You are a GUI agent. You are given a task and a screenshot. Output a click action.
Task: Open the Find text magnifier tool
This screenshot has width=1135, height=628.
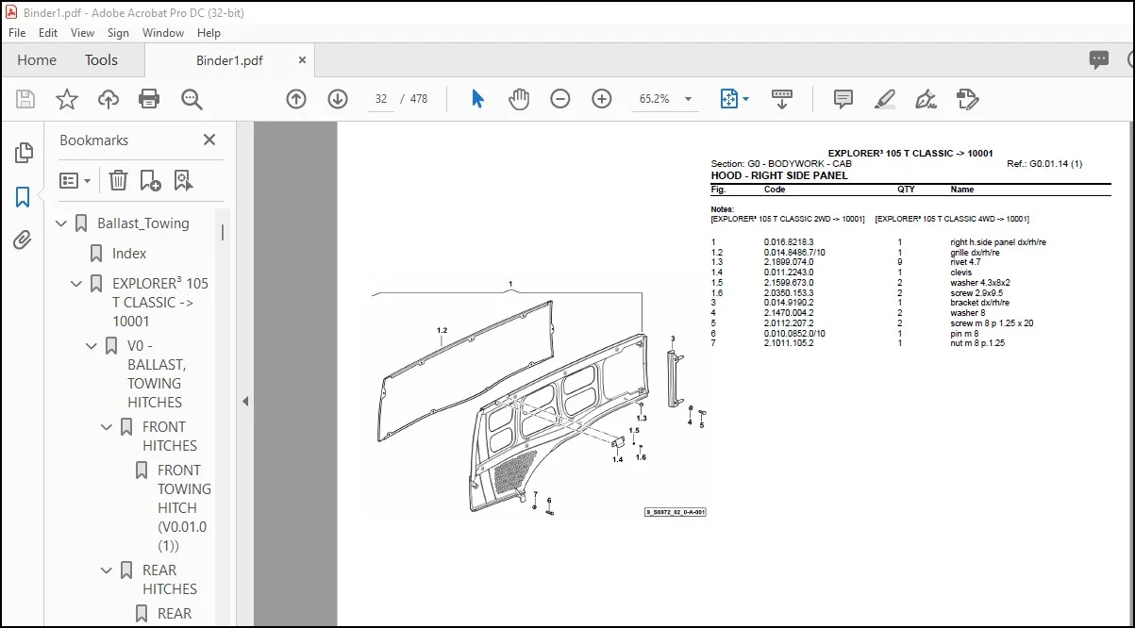pyautogui.click(x=192, y=99)
